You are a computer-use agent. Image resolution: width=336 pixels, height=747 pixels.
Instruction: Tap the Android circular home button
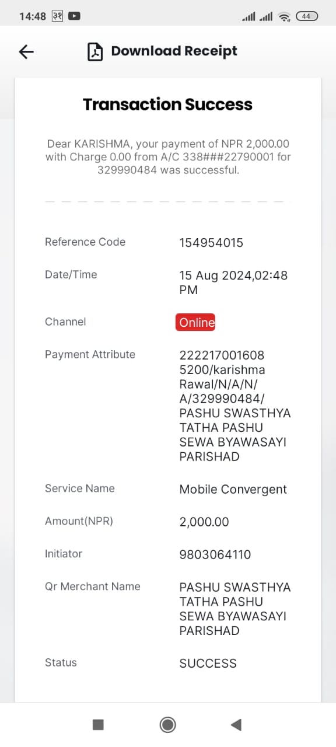[168, 724]
